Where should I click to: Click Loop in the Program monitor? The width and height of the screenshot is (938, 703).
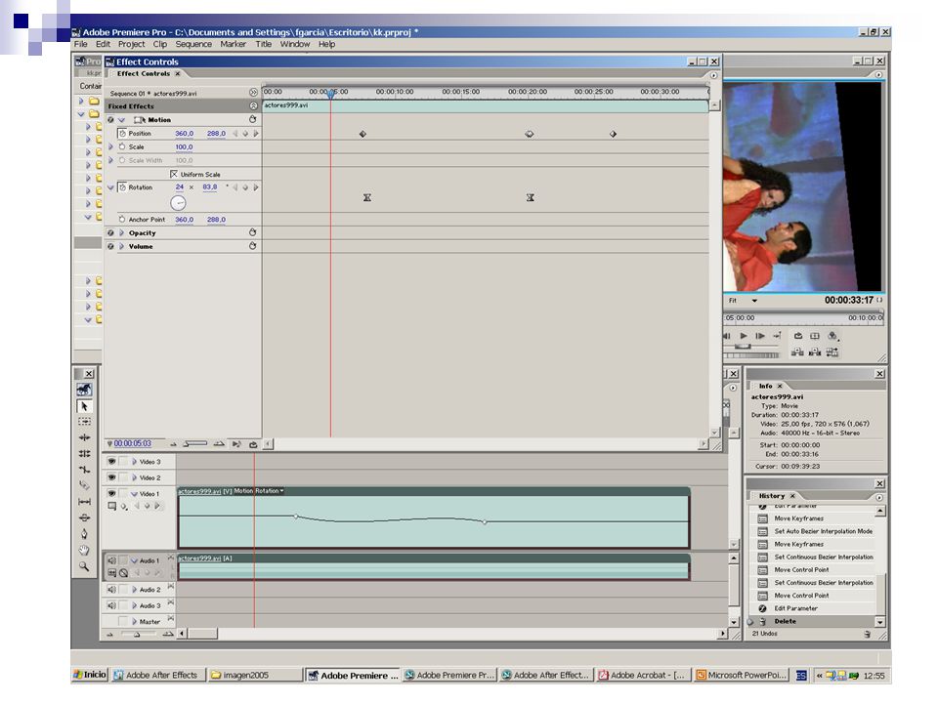tap(798, 336)
